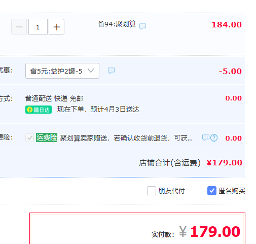
Task: Click the comment icon beside the coupon dropdown
Action: tap(111, 71)
